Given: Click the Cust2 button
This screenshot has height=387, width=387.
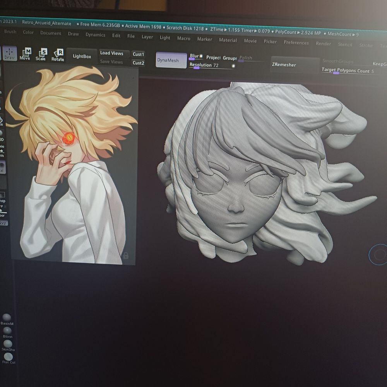Looking at the screenshot, I should point(138,63).
